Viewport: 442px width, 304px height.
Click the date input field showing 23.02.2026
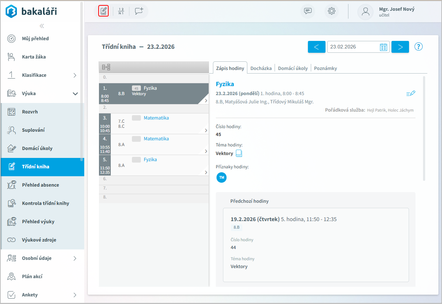click(x=353, y=47)
